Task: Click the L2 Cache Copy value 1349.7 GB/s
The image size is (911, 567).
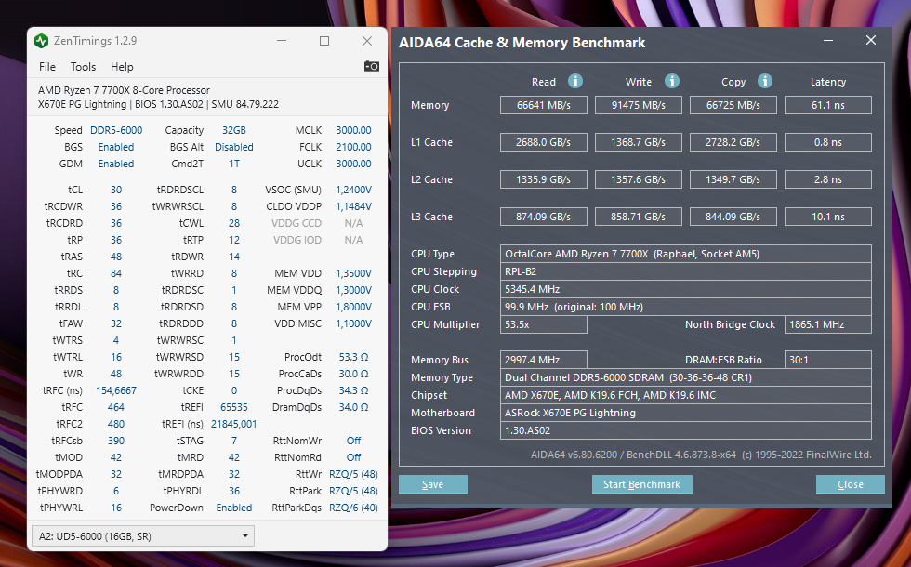Action: [733, 179]
